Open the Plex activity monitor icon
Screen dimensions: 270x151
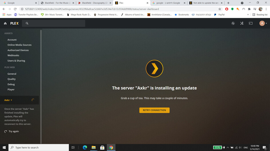pyautogui.click(x=233, y=23)
